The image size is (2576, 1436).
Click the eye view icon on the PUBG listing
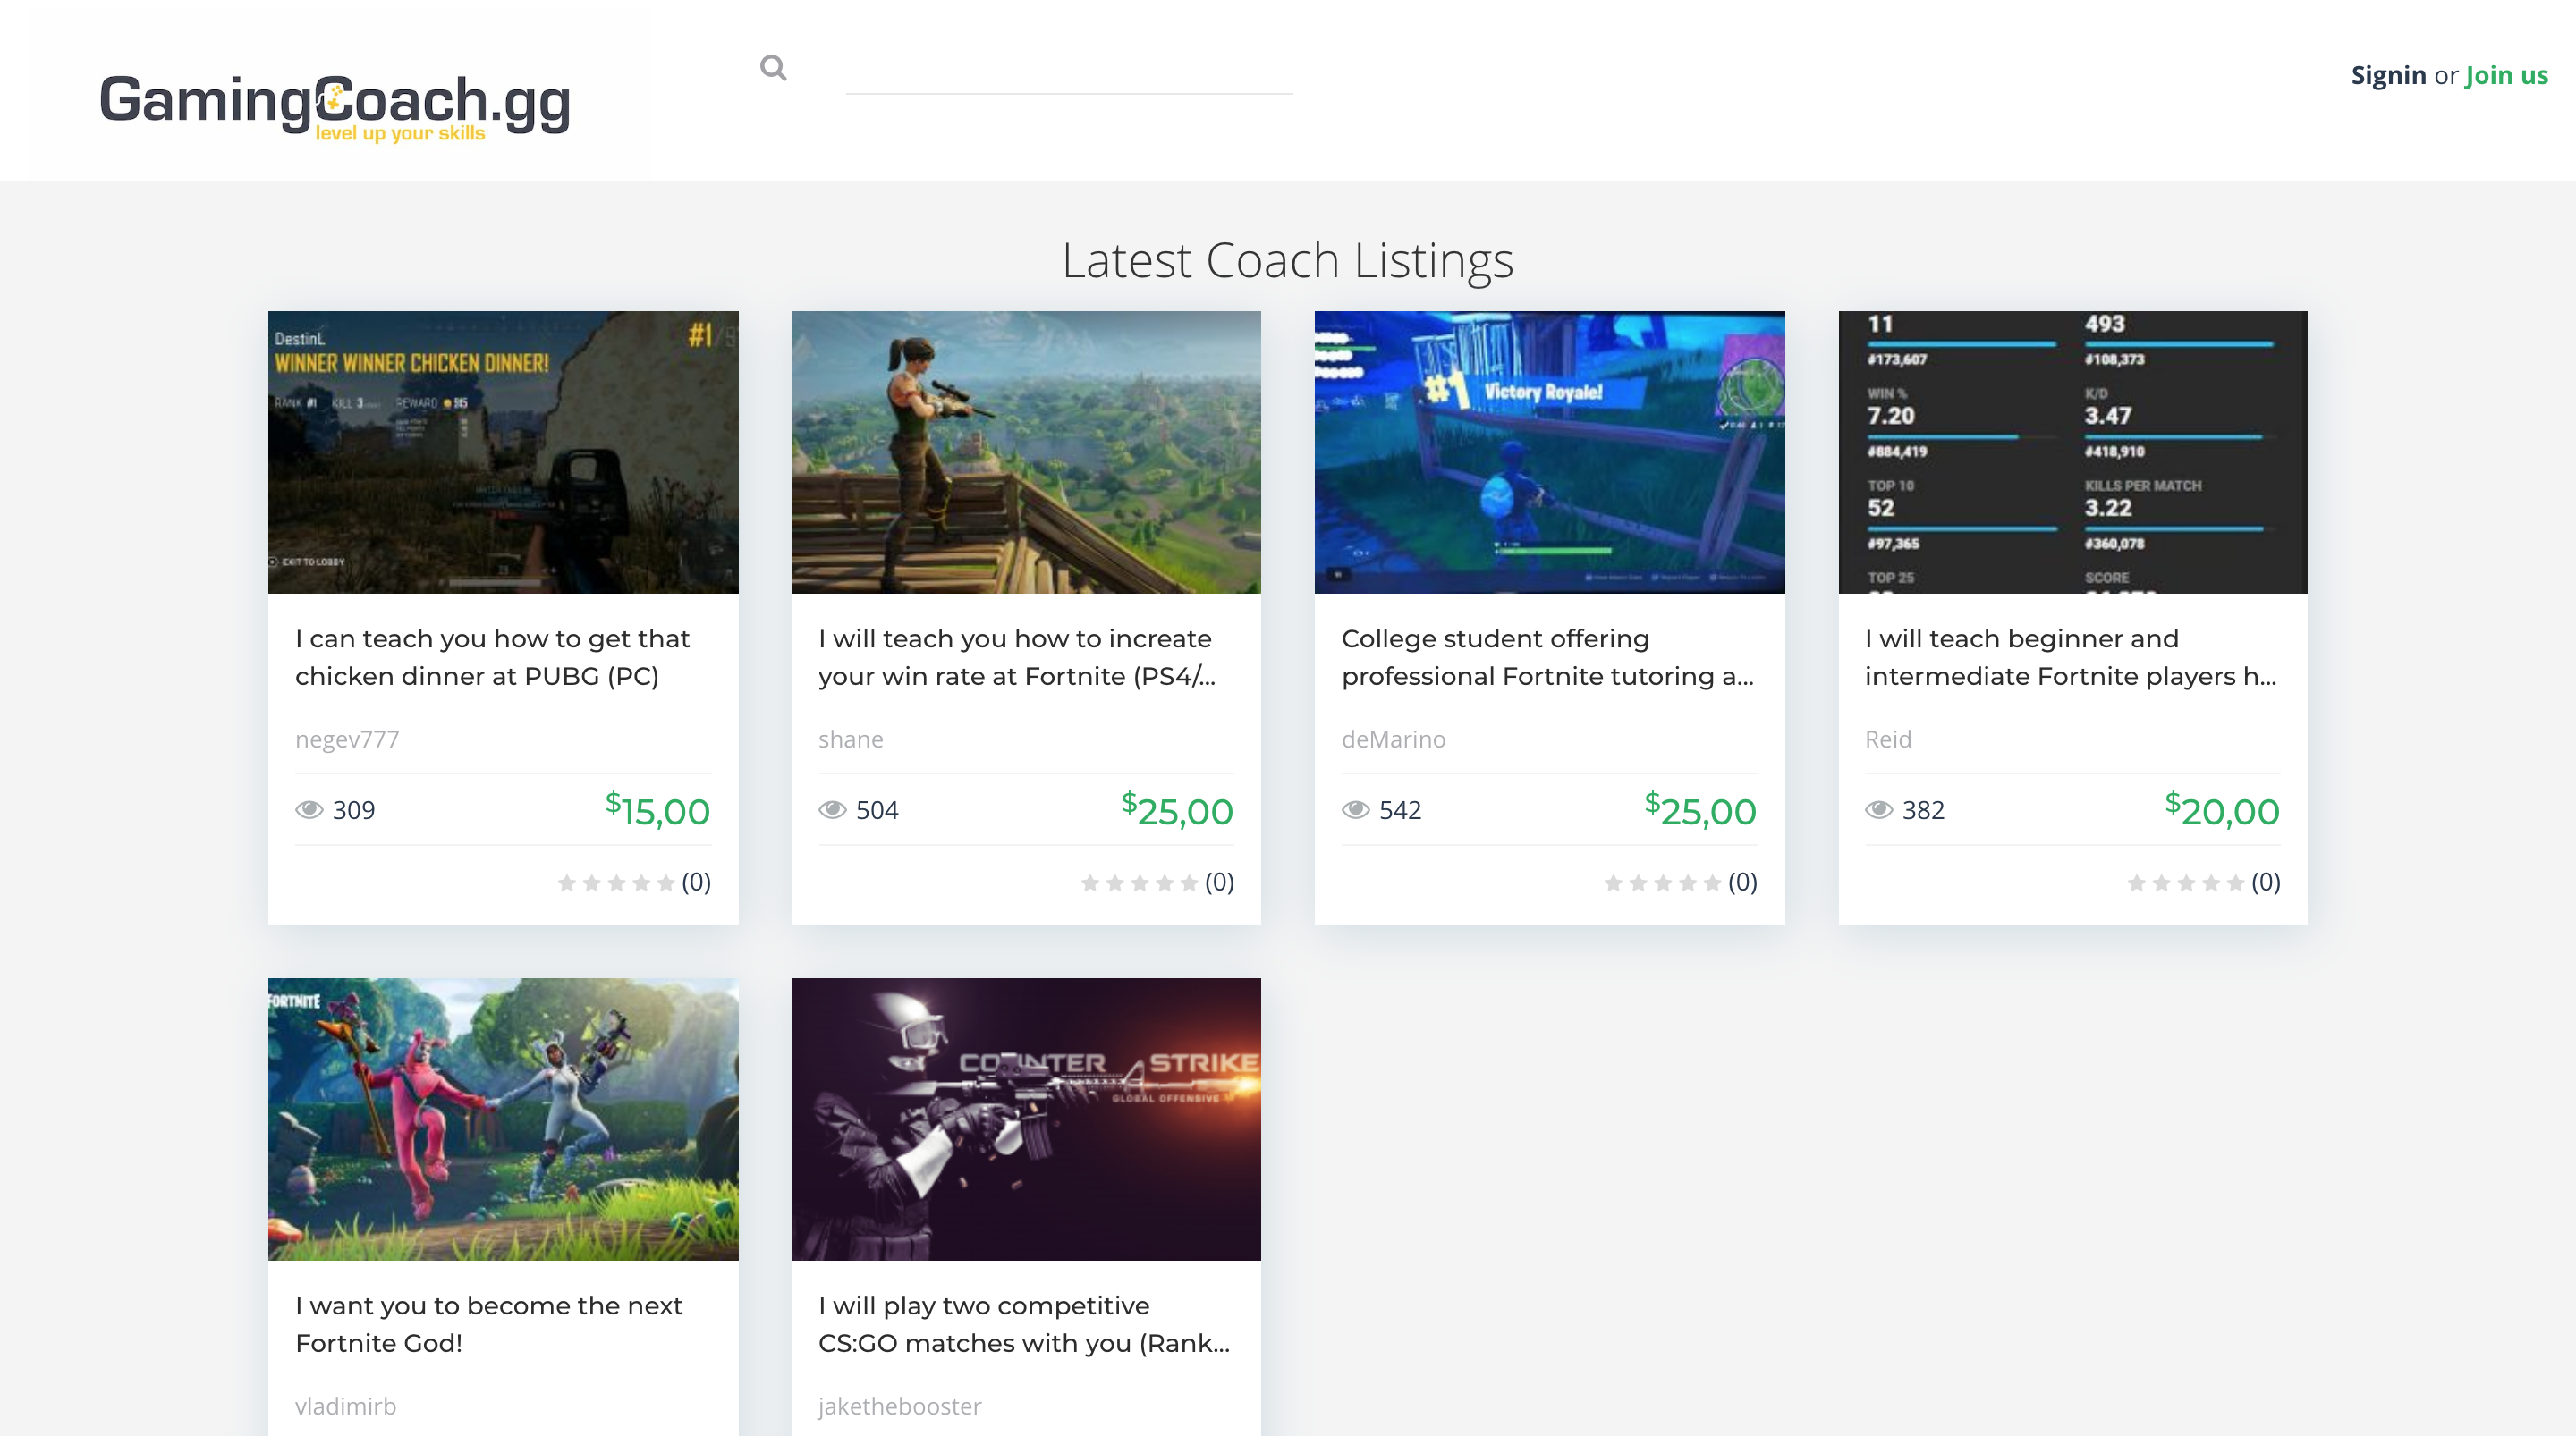[x=311, y=810]
